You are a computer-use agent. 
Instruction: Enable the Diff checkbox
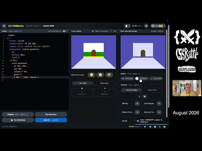[x=111, y=31]
